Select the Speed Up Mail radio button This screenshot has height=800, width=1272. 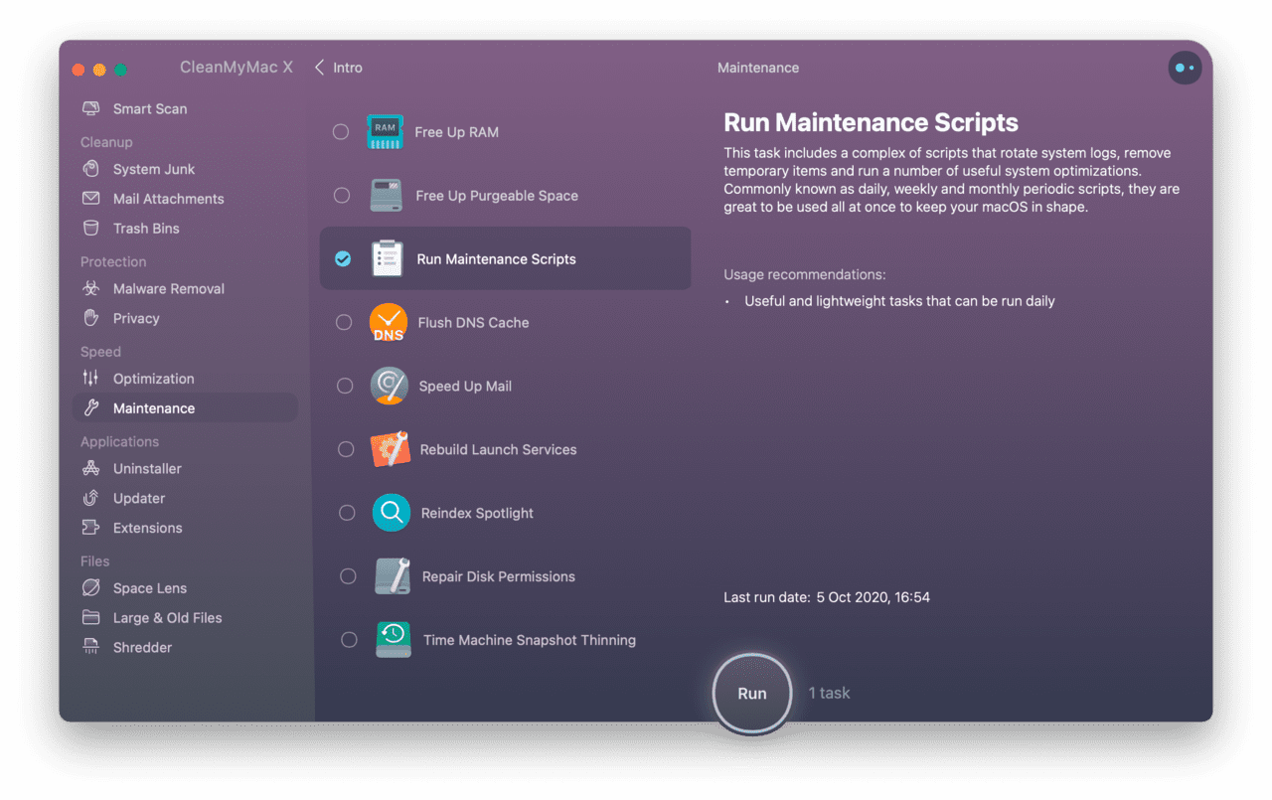point(345,386)
